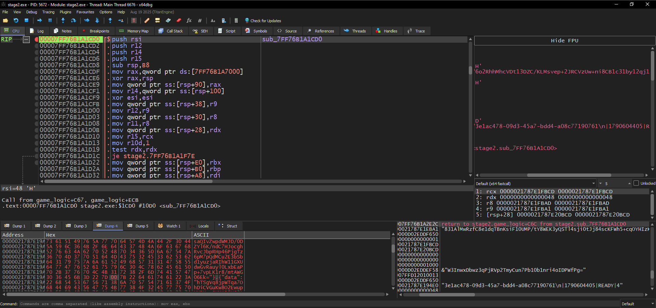Open the Default command-type dropdown in the status bar
This screenshot has width=656, height=308.
pyautogui.click(x=638, y=304)
